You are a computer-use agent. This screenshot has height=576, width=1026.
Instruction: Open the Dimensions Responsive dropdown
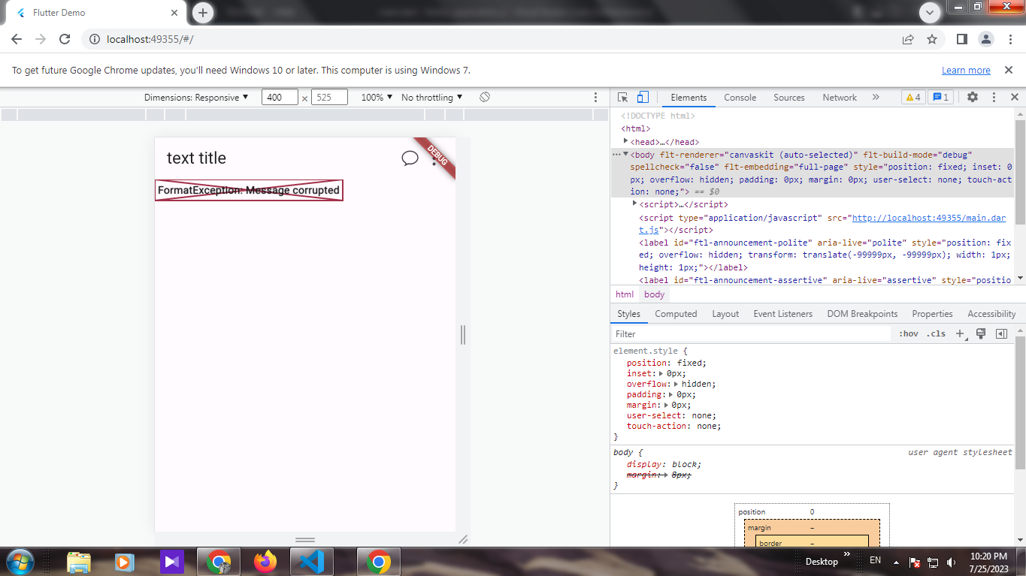196,98
